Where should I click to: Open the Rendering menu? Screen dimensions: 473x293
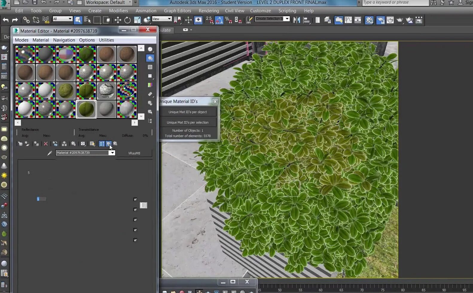tap(209, 10)
